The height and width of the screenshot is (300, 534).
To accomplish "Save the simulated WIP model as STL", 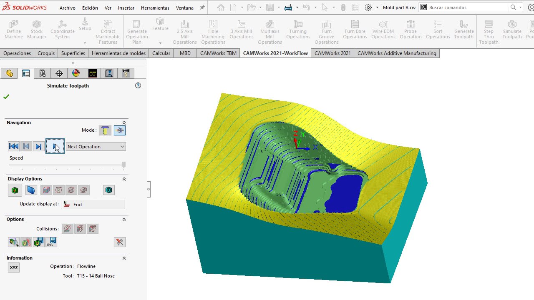I will click(x=39, y=242).
